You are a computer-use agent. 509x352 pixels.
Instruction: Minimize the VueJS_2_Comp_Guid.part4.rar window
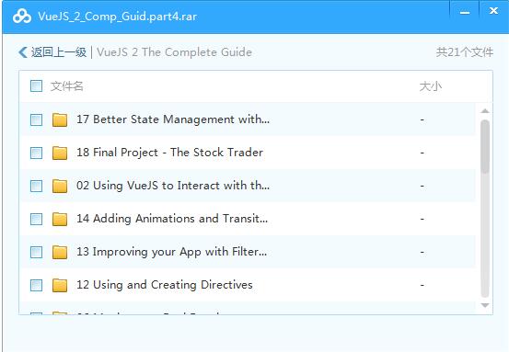point(465,12)
